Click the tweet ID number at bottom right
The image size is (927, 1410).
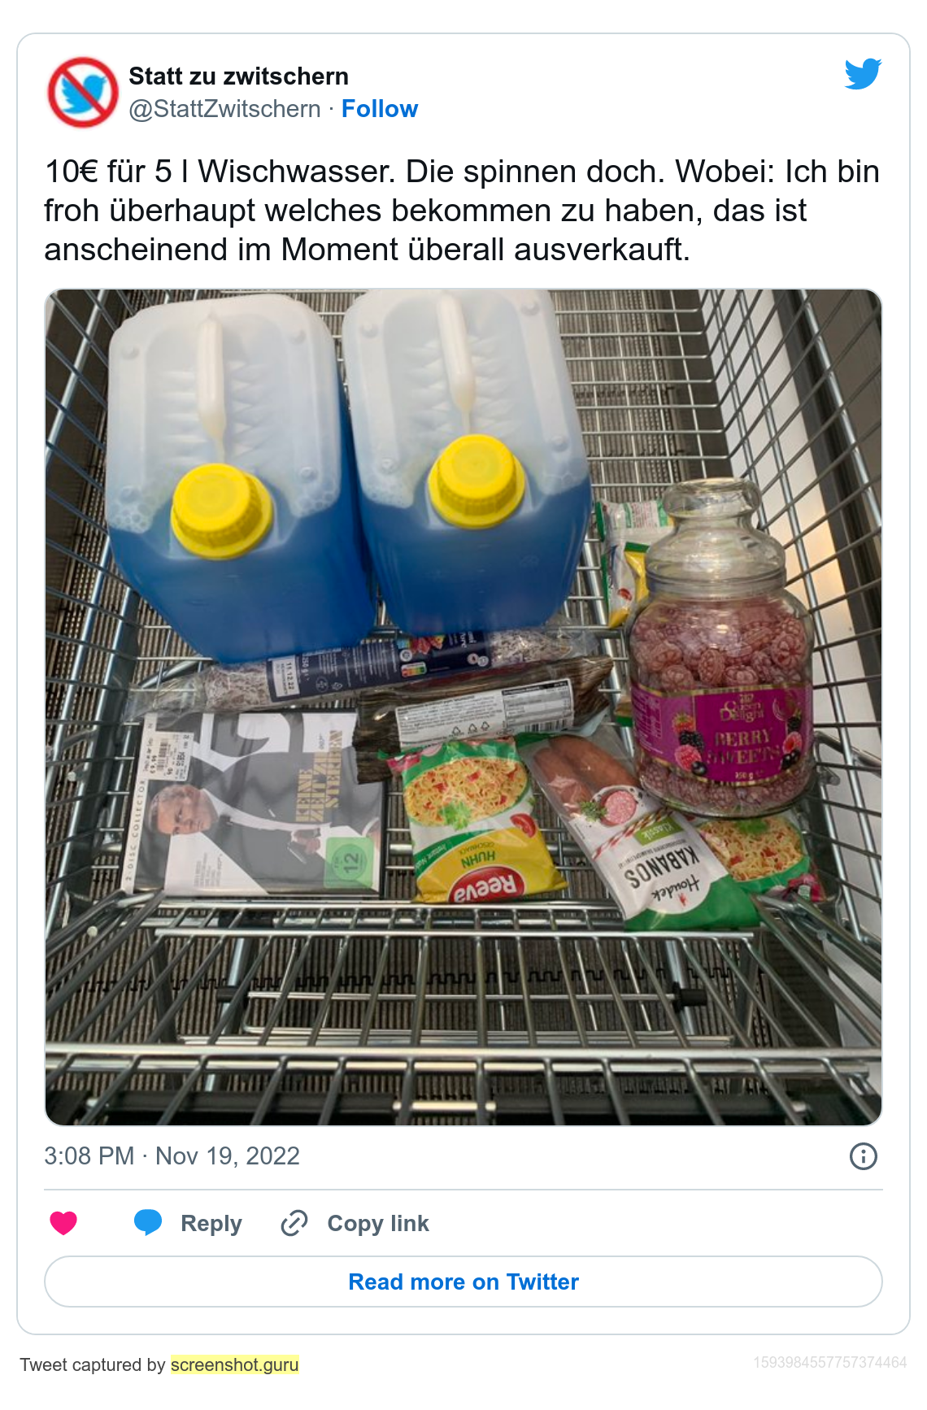coord(830,1362)
